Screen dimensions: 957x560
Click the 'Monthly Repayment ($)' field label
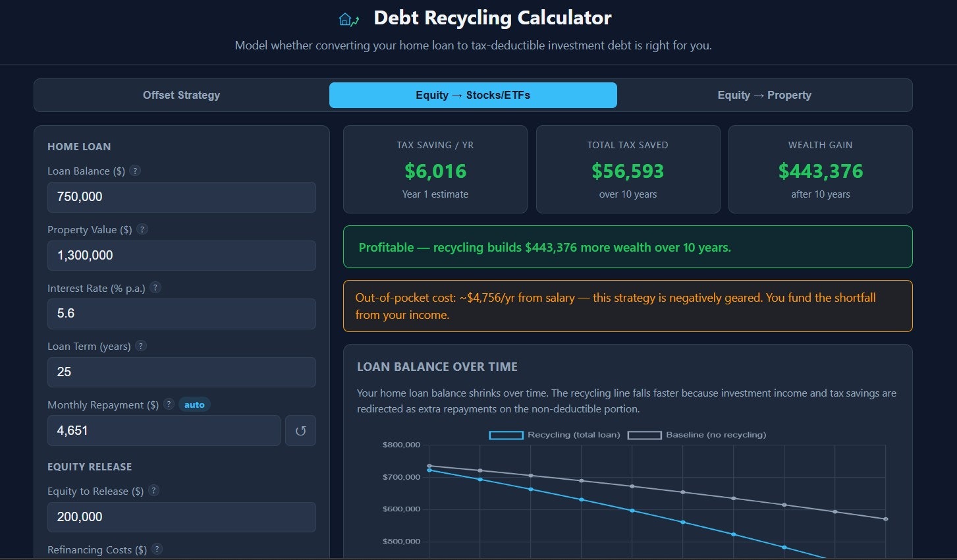click(x=103, y=405)
